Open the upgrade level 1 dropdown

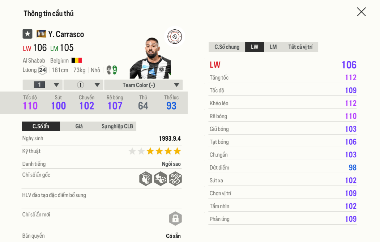point(43,85)
